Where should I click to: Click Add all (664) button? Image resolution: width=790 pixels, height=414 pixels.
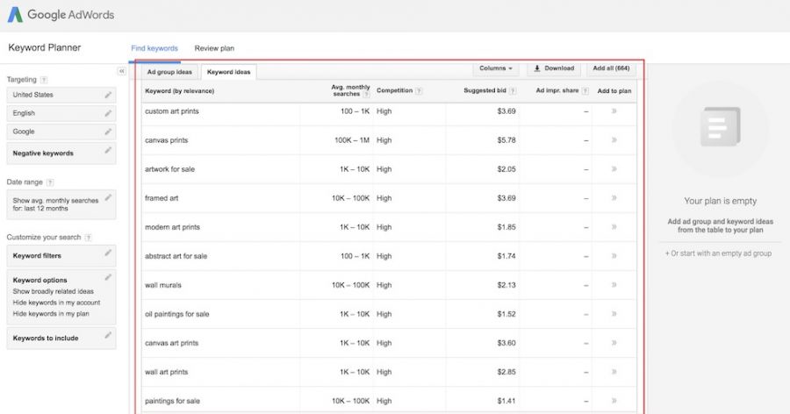(x=611, y=68)
